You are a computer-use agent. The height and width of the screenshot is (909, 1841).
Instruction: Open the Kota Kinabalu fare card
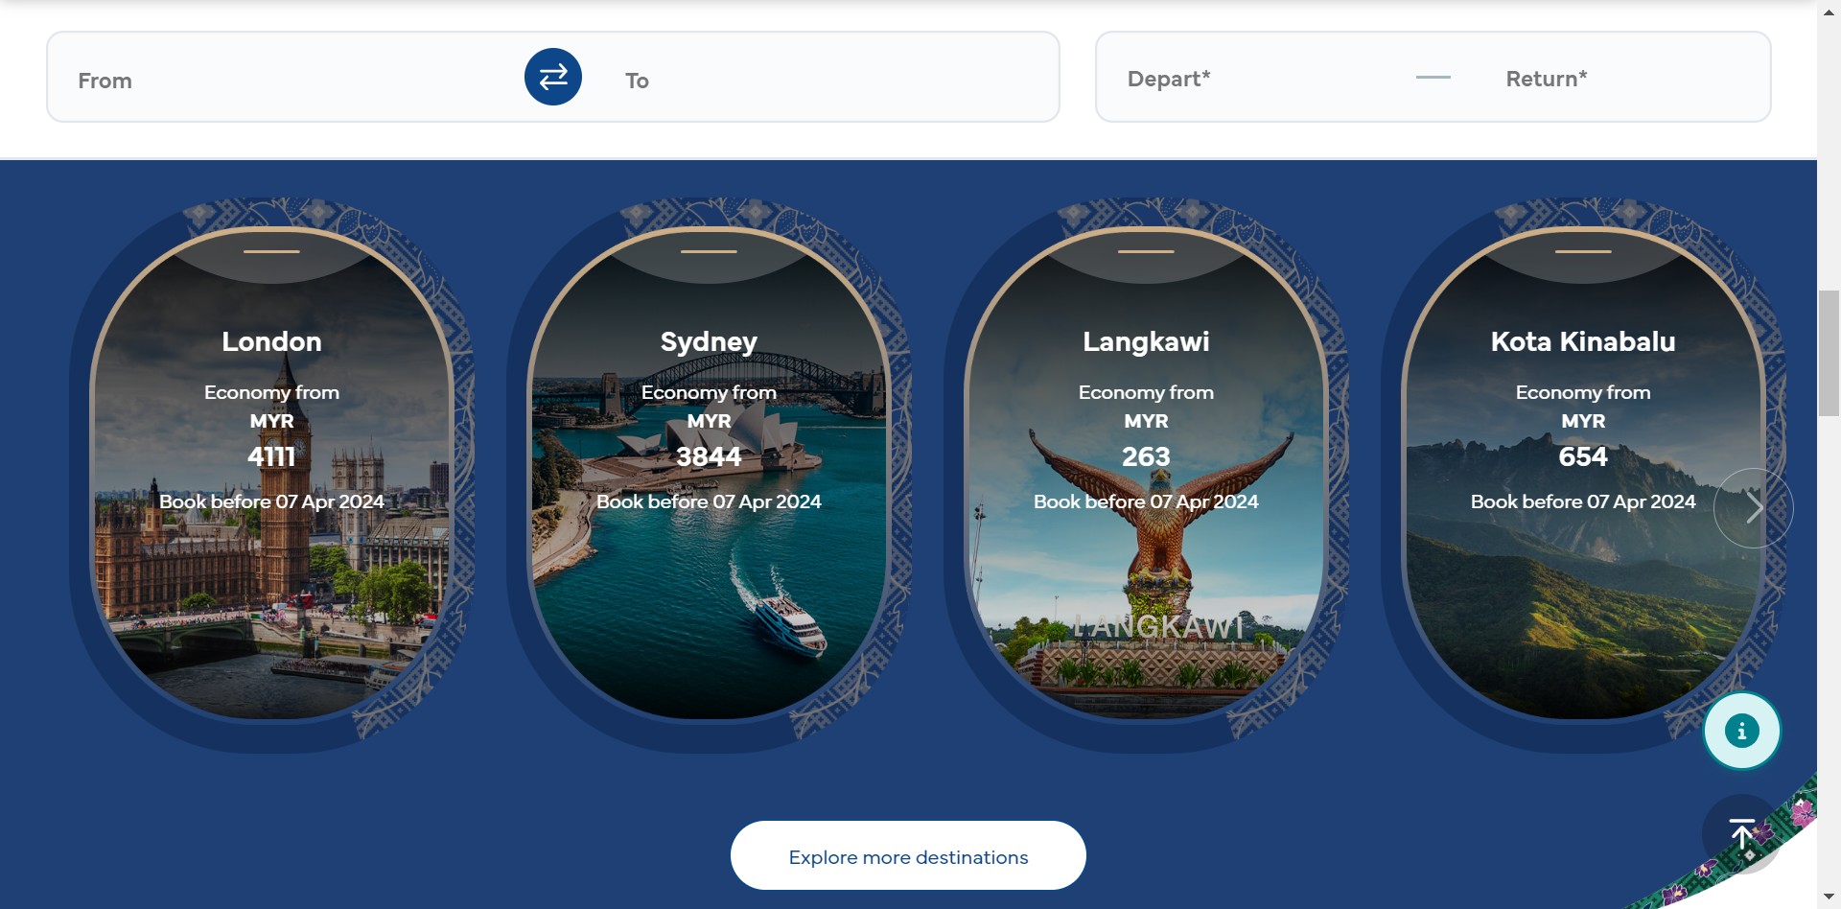click(x=1583, y=473)
